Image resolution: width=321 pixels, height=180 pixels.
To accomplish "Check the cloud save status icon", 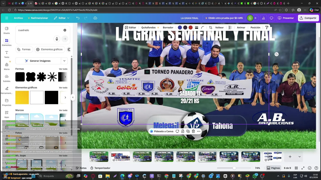I will [x=95, y=18].
